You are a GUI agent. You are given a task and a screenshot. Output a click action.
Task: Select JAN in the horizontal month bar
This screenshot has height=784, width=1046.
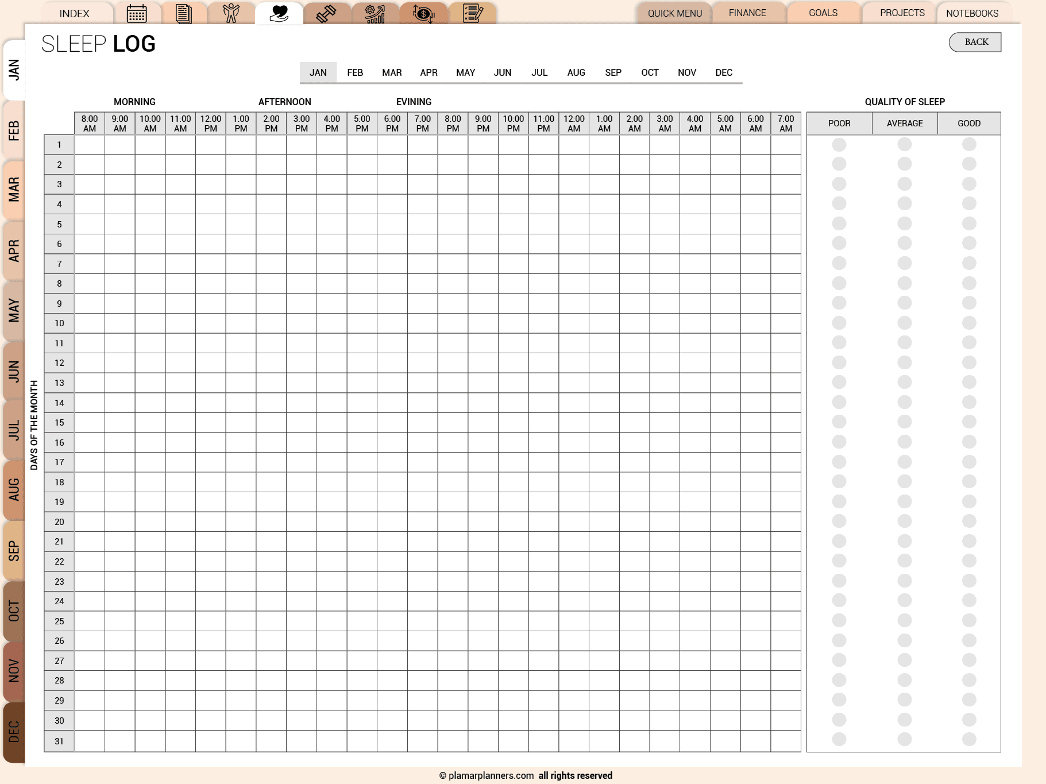tap(318, 72)
